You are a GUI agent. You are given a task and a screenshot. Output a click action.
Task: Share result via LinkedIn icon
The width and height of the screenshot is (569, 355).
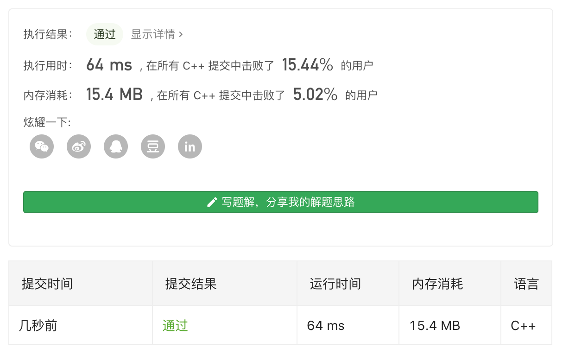(x=190, y=146)
